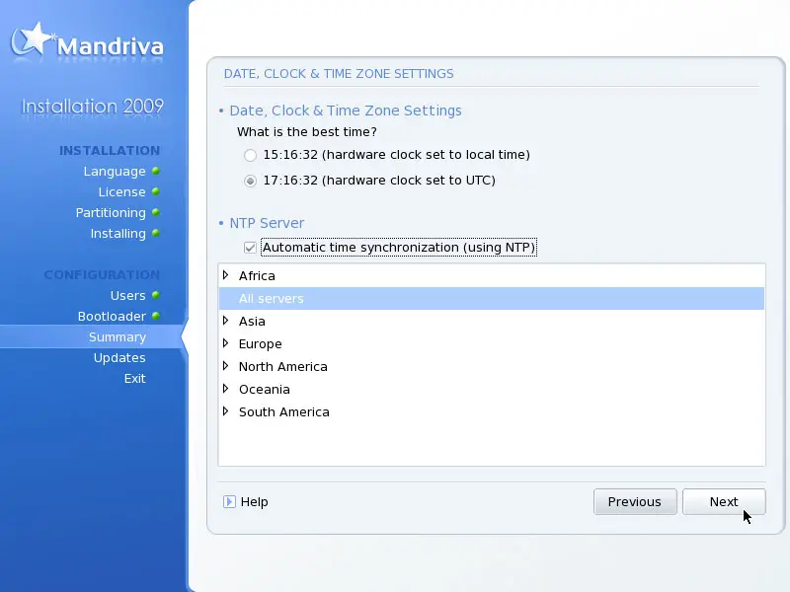Image resolution: width=790 pixels, height=592 pixels.
Task: Click the Bootloader step in sidebar
Action: pos(112,316)
